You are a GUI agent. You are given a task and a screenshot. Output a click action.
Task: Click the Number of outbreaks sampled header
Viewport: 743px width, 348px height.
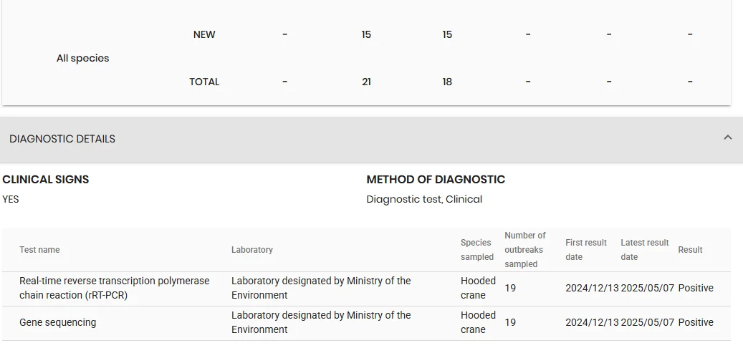[x=525, y=249]
